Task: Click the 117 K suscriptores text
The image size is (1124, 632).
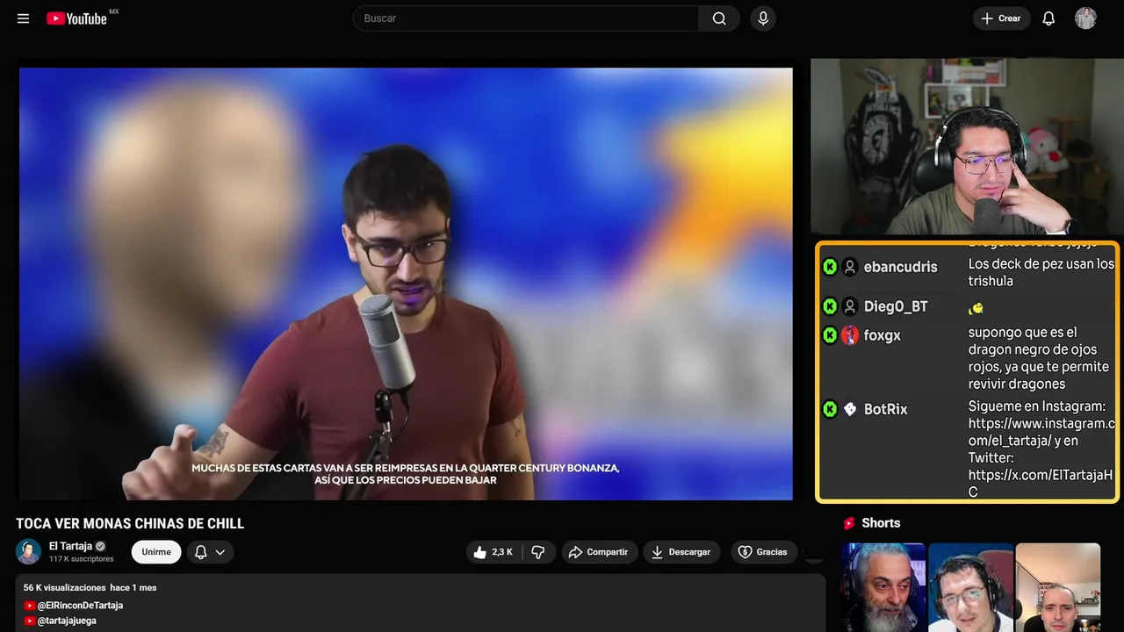Action: click(x=82, y=559)
